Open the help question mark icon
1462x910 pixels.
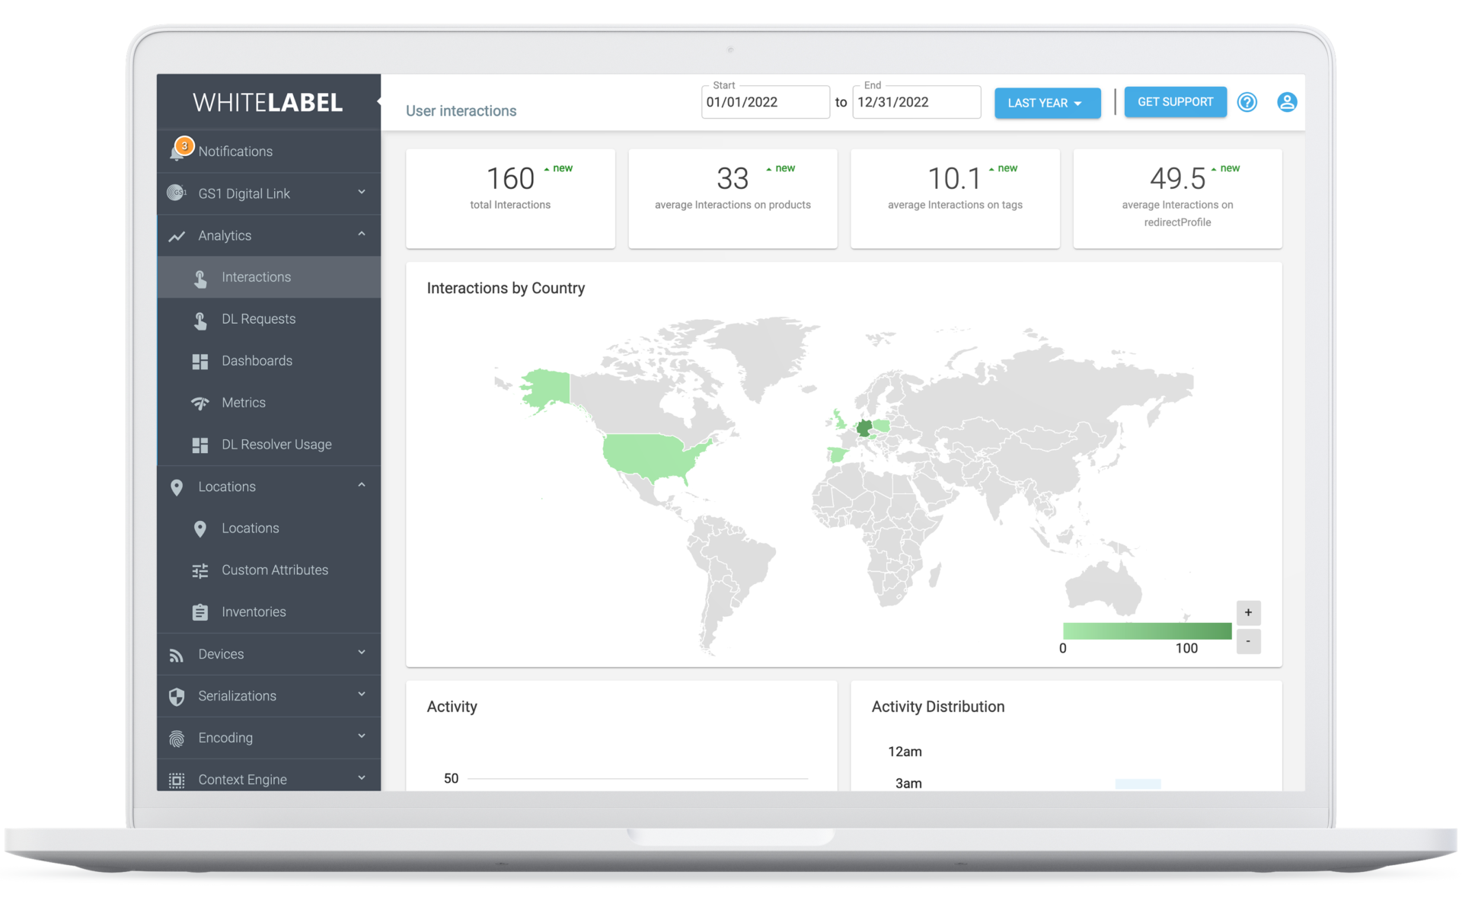(x=1247, y=102)
